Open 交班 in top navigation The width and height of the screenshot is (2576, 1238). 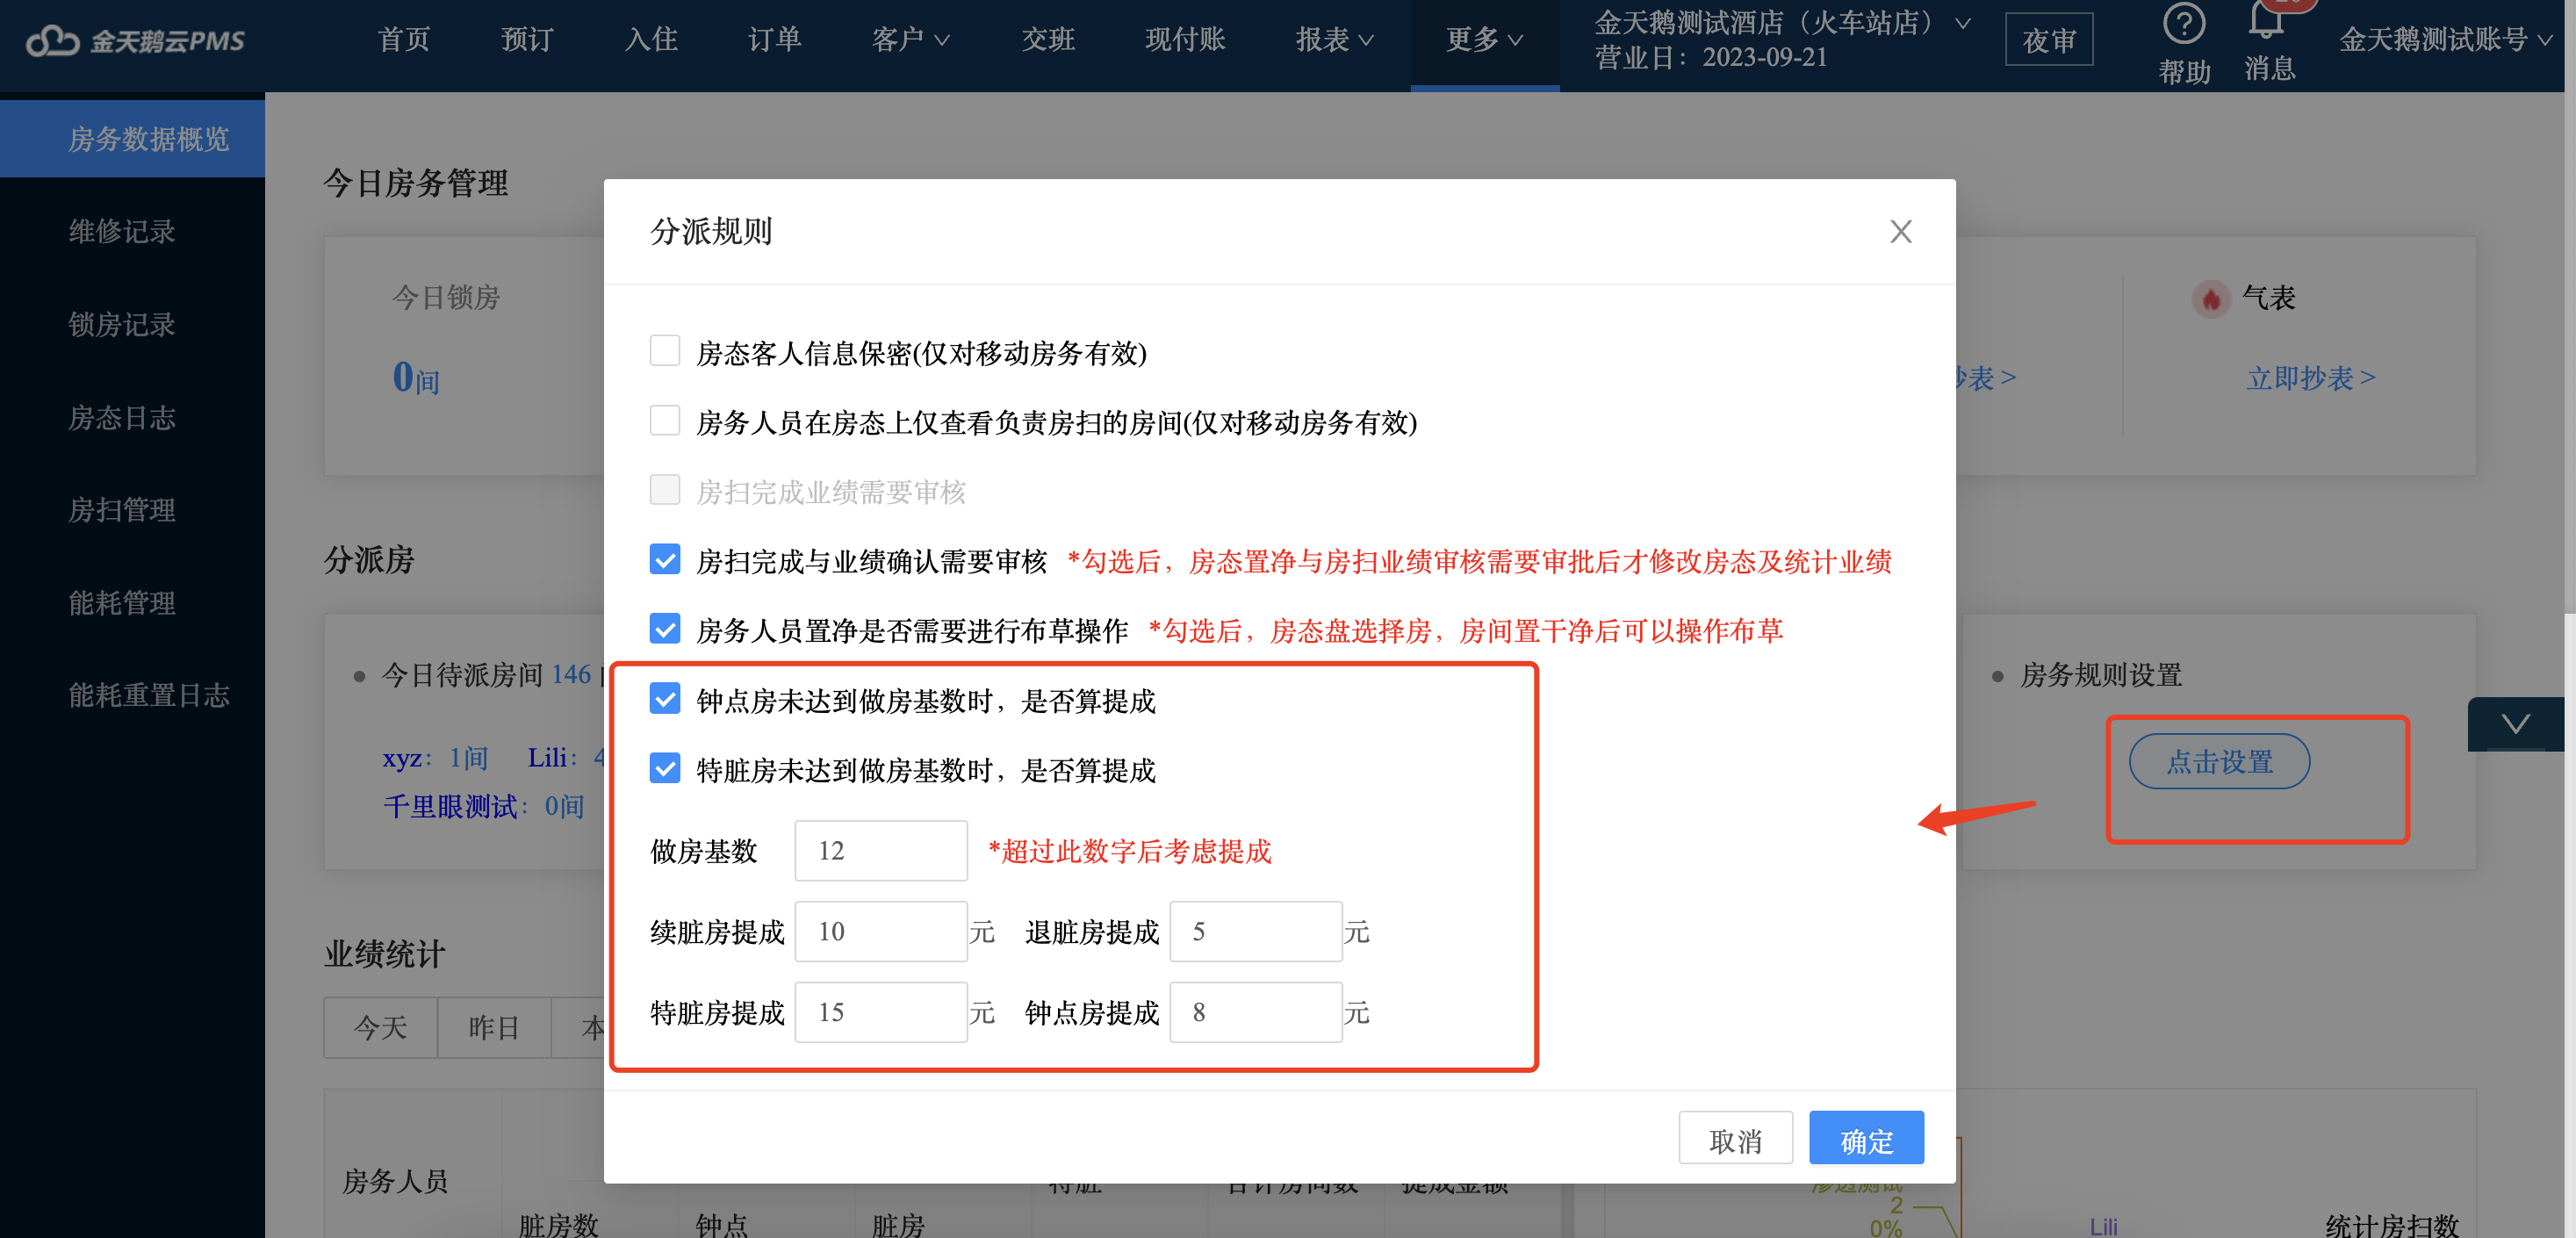pyautogui.click(x=1047, y=40)
